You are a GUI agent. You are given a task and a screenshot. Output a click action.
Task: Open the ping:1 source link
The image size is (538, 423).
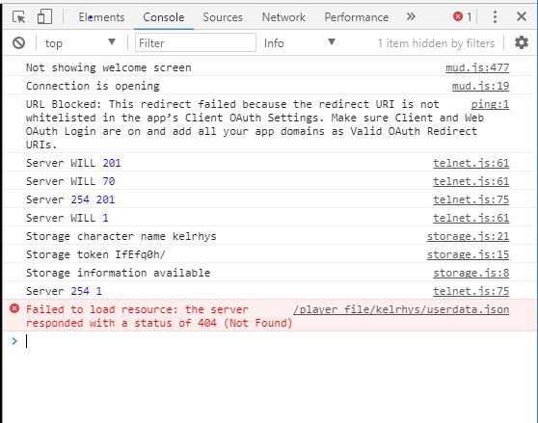tap(490, 104)
